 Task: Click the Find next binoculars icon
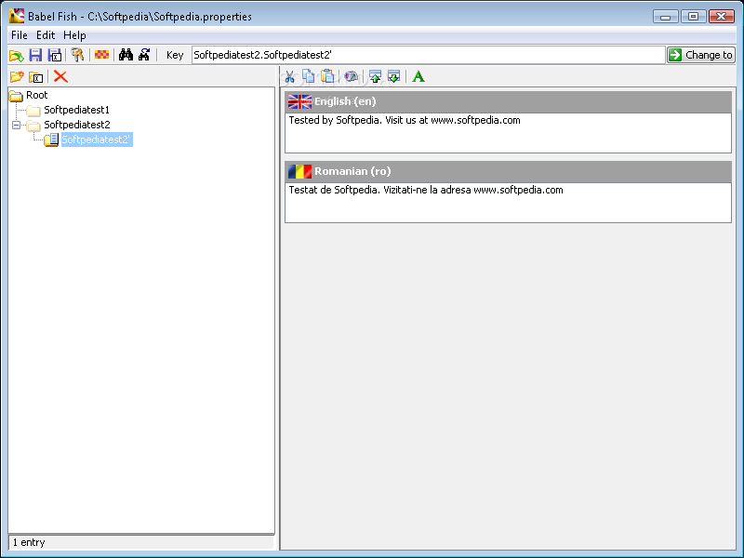144,55
